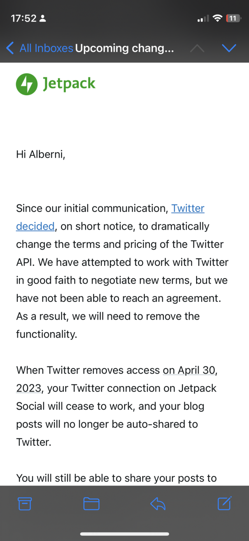This screenshot has height=541, width=249.
Task: Tap the Jetpack wordmark text
Action: (69, 84)
